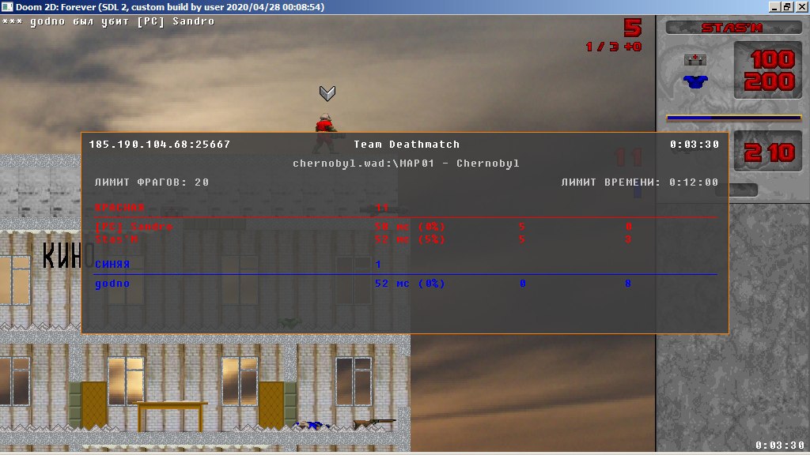Click the ЛИМИТ ФРАГОВ: 20 label
Image resolution: width=810 pixels, height=455 pixels.
click(x=152, y=182)
